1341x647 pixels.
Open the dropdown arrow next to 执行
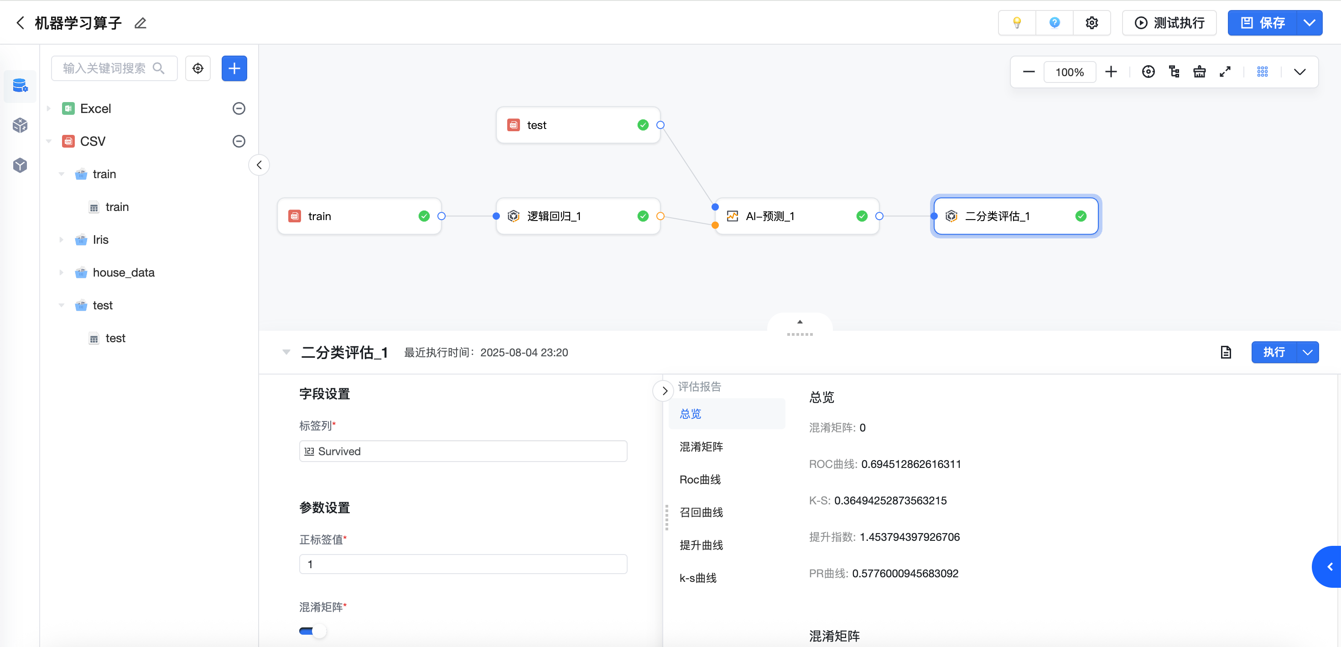coord(1307,352)
